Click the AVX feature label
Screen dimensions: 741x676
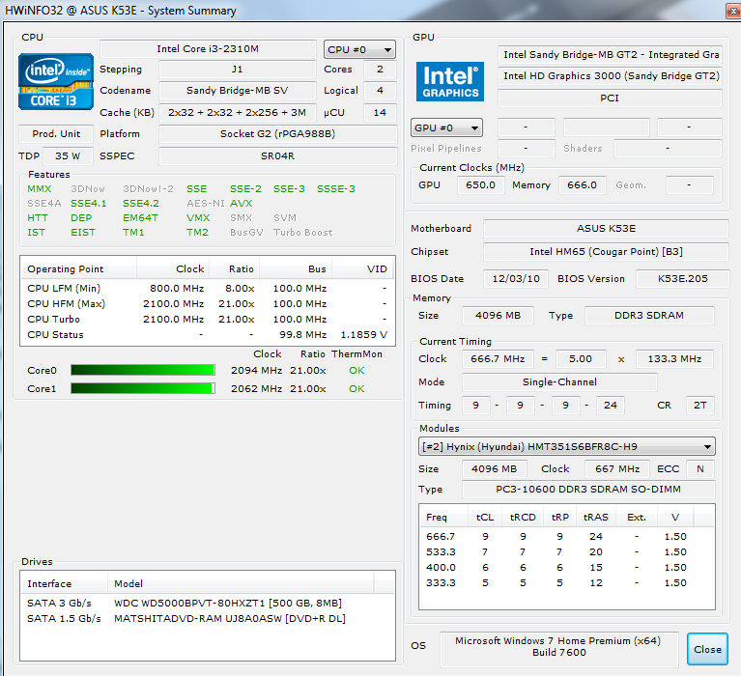(x=241, y=204)
